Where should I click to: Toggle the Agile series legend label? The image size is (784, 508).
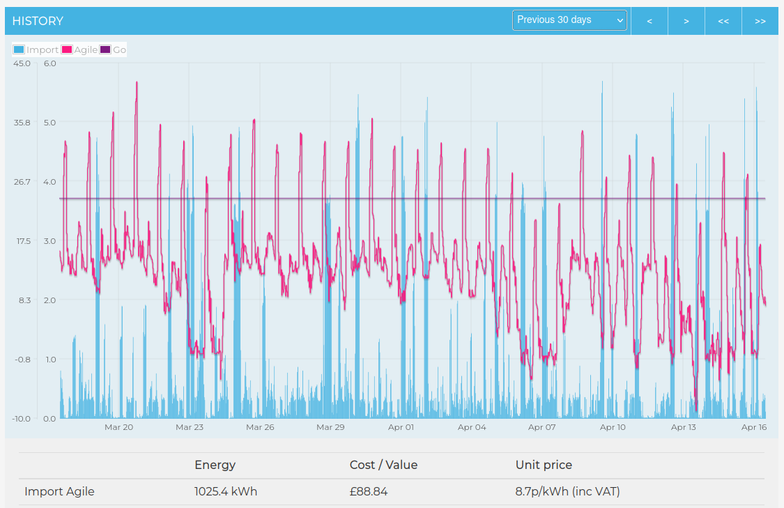pos(85,50)
